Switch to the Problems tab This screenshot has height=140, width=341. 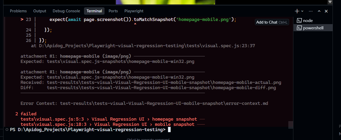[18, 11]
